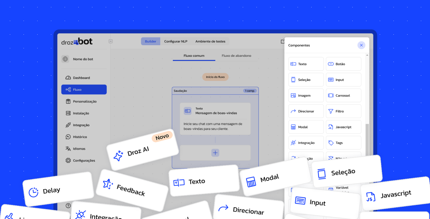
Task: Click the large Texto floating card
Action: (x=204, y=180)
